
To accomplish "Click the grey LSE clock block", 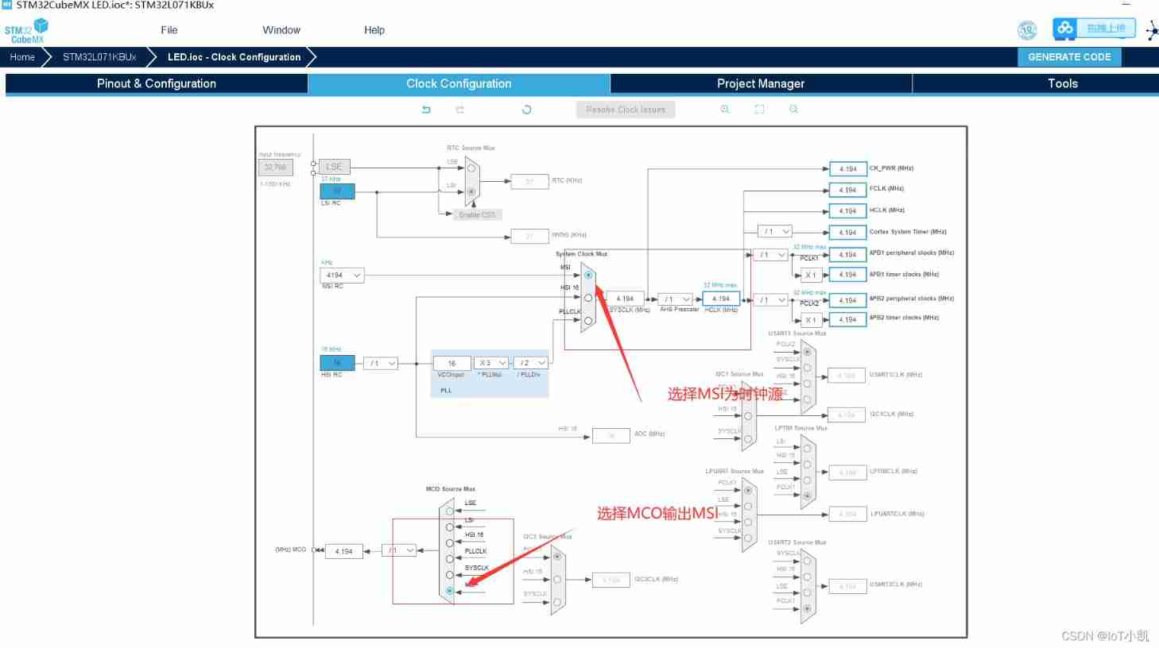I will [x=334, y=167].
